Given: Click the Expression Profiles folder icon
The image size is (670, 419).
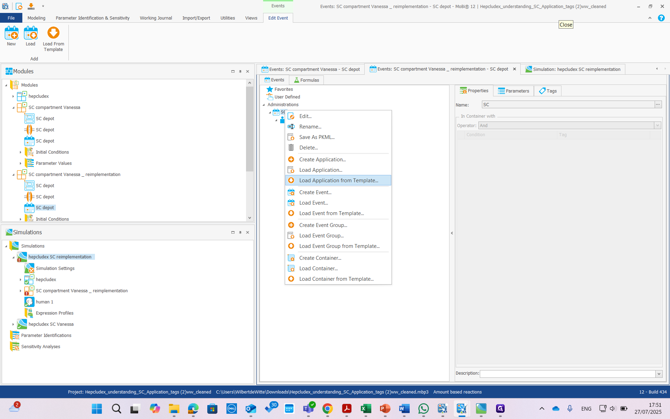Looking at the screenshot, I should point(29,313).
